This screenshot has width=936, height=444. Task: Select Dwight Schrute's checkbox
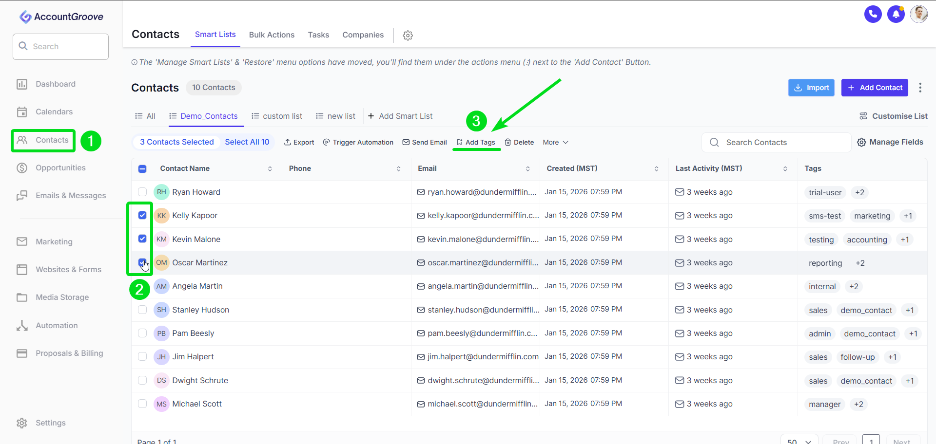pyautogui.click(x=142, y=380)
